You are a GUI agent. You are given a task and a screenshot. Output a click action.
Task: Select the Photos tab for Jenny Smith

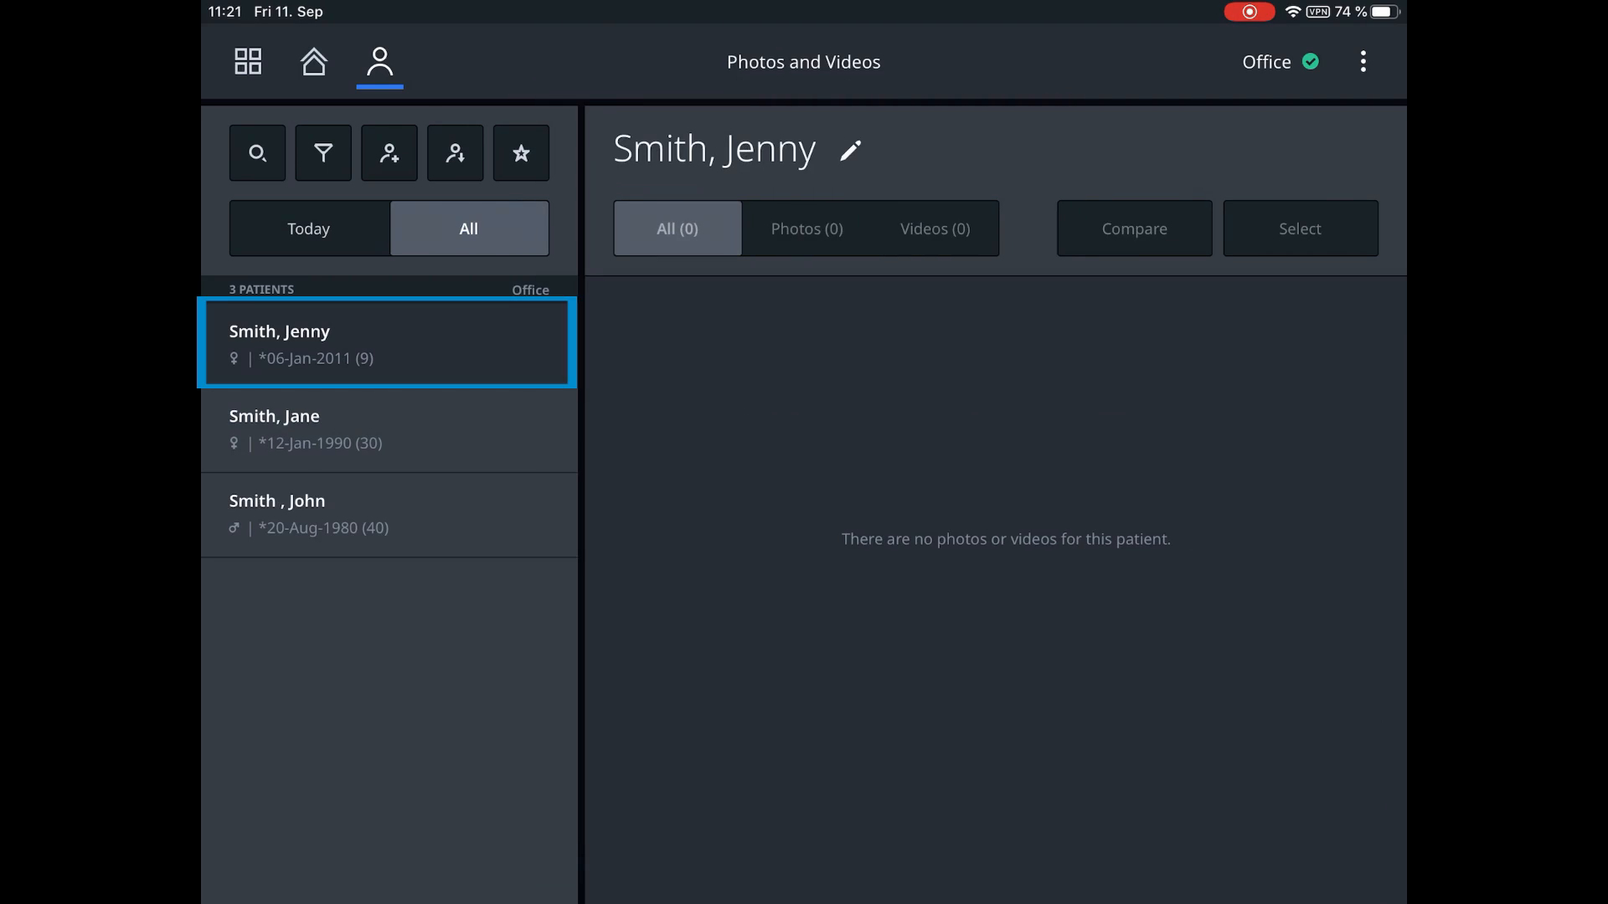point(807,229)
